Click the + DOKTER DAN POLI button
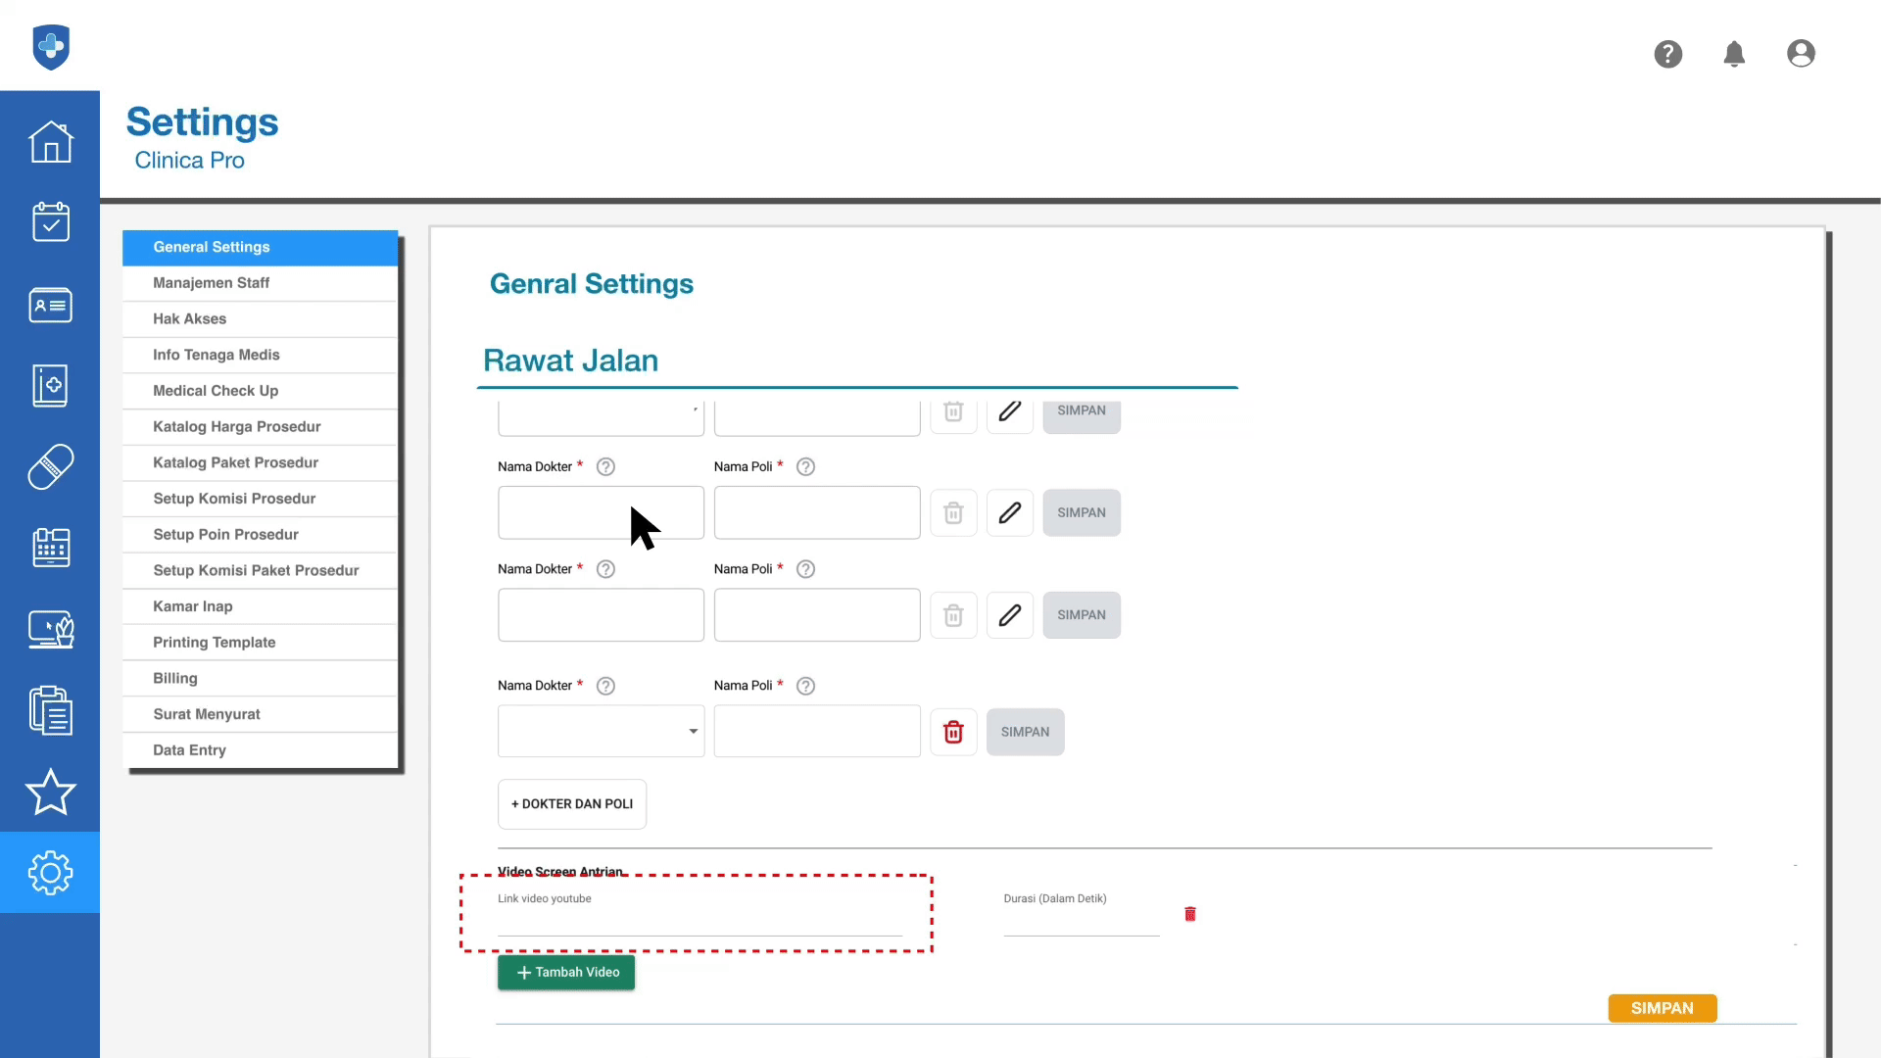The height and width of the screenshot is (1058, 1881). [572, 804]
